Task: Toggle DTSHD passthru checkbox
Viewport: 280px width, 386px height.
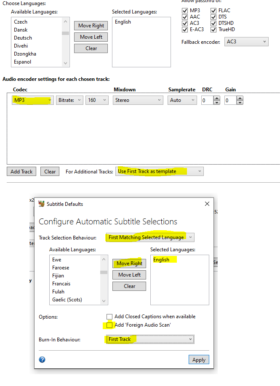Action: coord(213,23)
